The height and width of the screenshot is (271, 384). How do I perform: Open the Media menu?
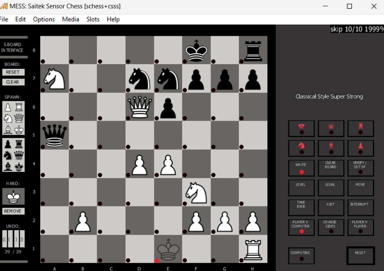(x=71, y=19)
